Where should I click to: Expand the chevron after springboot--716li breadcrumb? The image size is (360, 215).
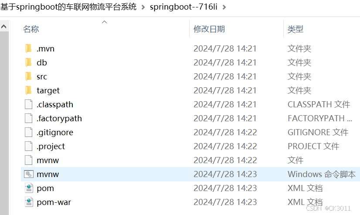[x=224, y=7]
